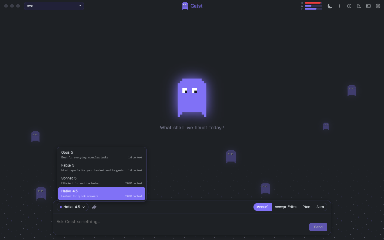This screenshot has height=240, width=384.
Task: Click the plus icon for a new session
Action: [x=340, y=6]
